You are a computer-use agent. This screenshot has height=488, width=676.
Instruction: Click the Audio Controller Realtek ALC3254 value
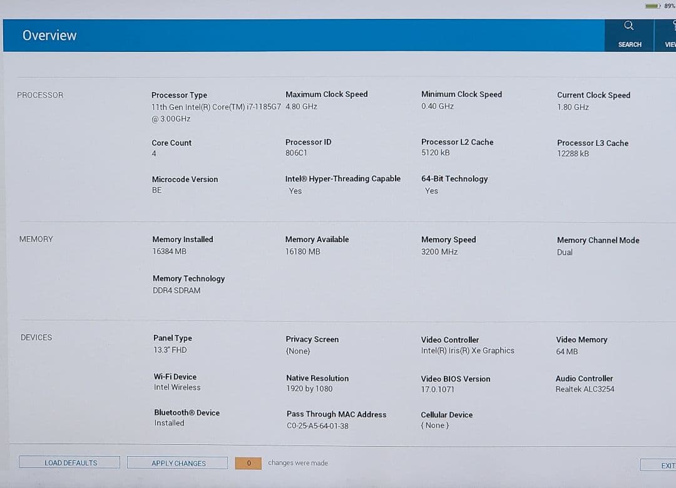pyautogui.click(x=585, y=389)
